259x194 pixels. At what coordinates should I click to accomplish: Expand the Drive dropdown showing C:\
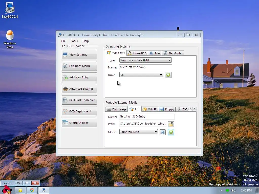pos(141,75)
